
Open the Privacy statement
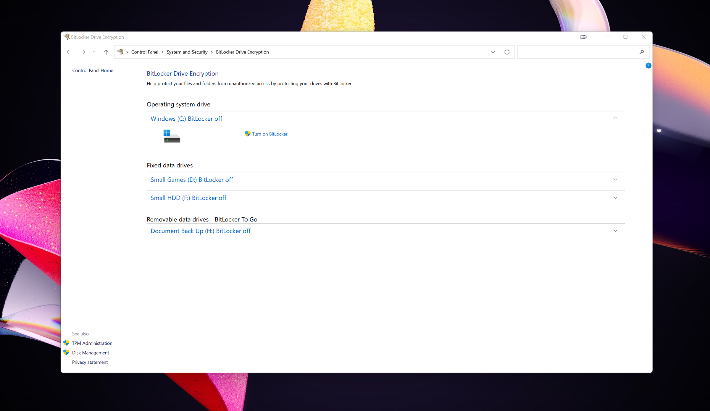coord(90,362)
